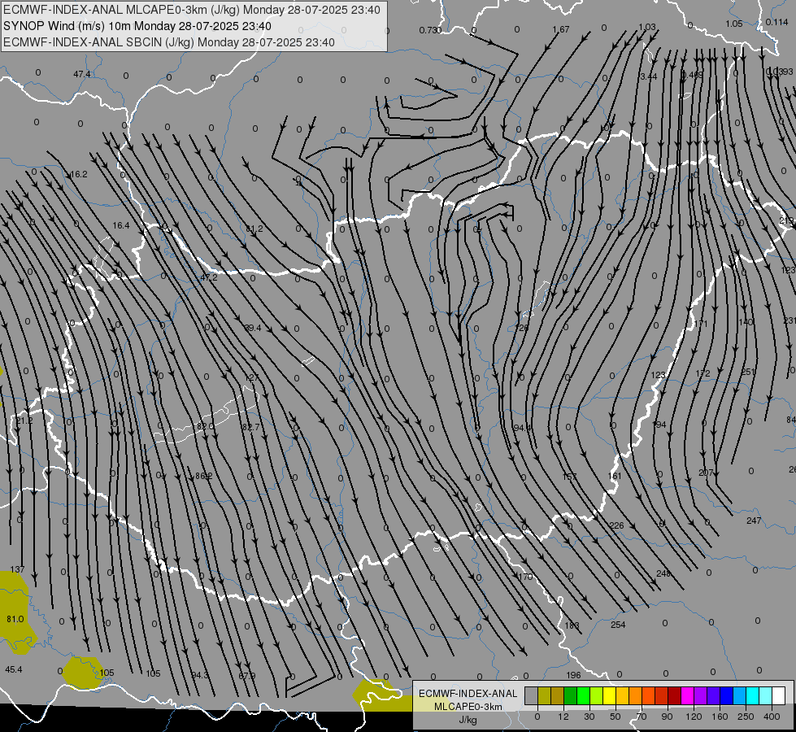This screenshot has height=732, width=796.
Task: Click the ECMWF-INDEX-ANAL MLCAPE0-3km title line
Action: (x=191, y=10)
